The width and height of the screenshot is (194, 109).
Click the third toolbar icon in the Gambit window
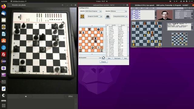pos(190,8)
